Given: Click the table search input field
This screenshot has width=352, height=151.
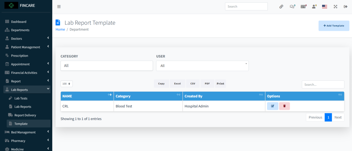Looking at the screenshot, I should (x=323, y=84).
